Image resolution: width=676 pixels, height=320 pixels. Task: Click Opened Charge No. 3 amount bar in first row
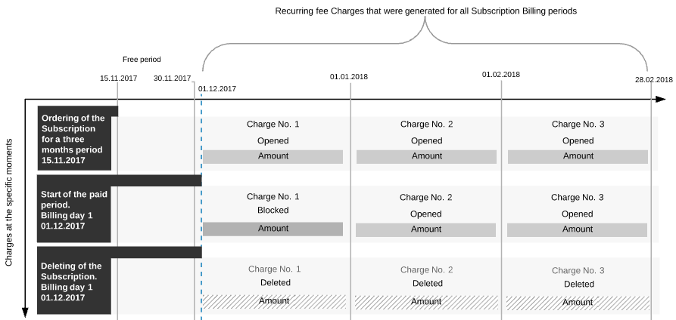point(578,156)
